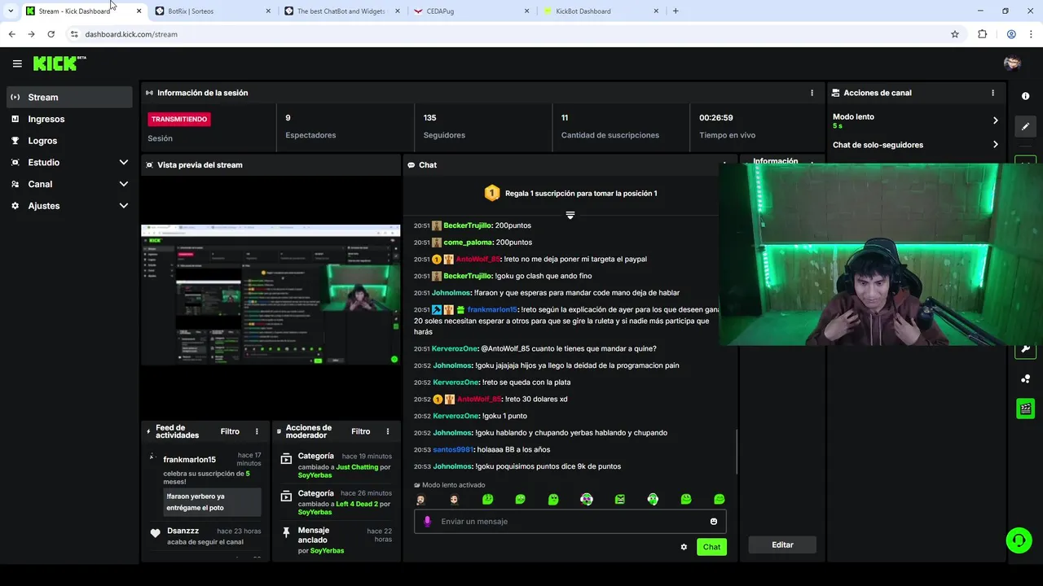Screen dimensions: 1043x586
Task: Select the second face emote in emote row
Action: 454,499
